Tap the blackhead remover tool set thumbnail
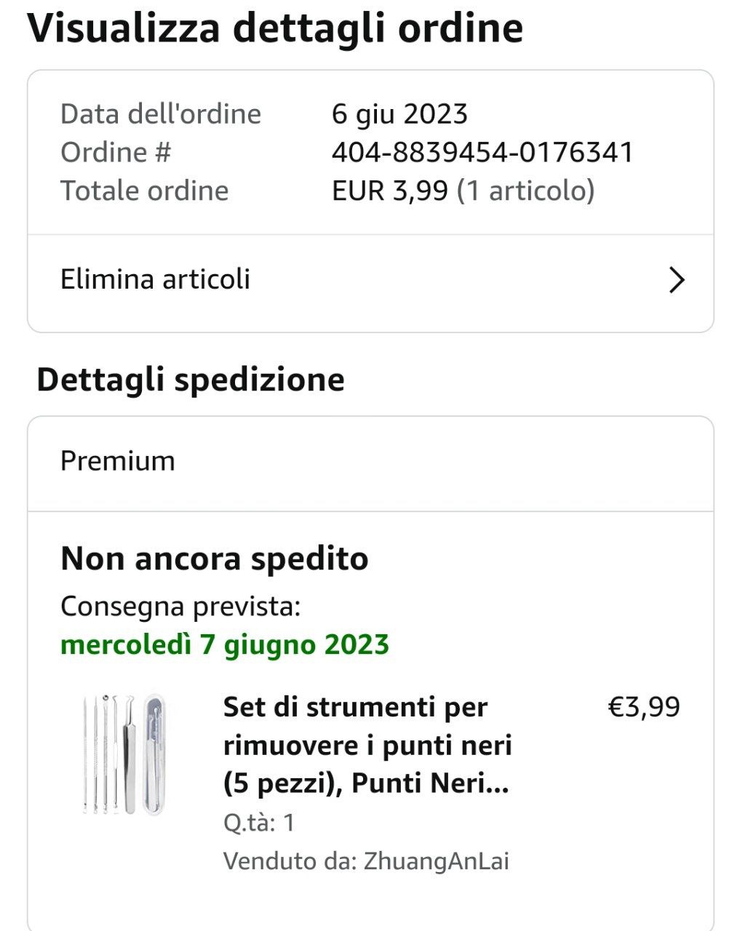Screen dimensions: 740x931 (x=124, y=752)
